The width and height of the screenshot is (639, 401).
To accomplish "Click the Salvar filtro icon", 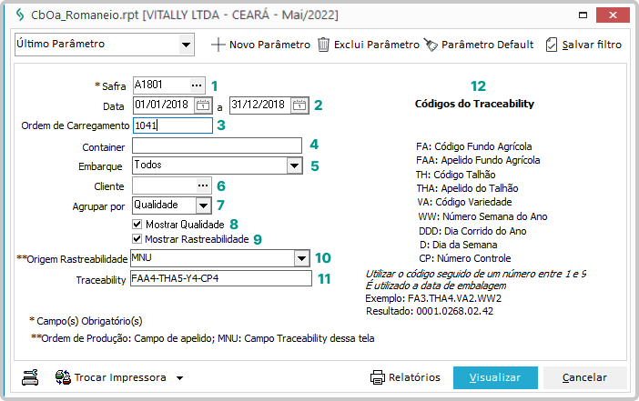I will click(552, 45).
